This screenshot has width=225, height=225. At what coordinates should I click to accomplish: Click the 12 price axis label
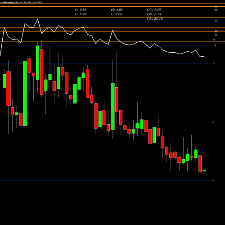(x=216, y=31)
